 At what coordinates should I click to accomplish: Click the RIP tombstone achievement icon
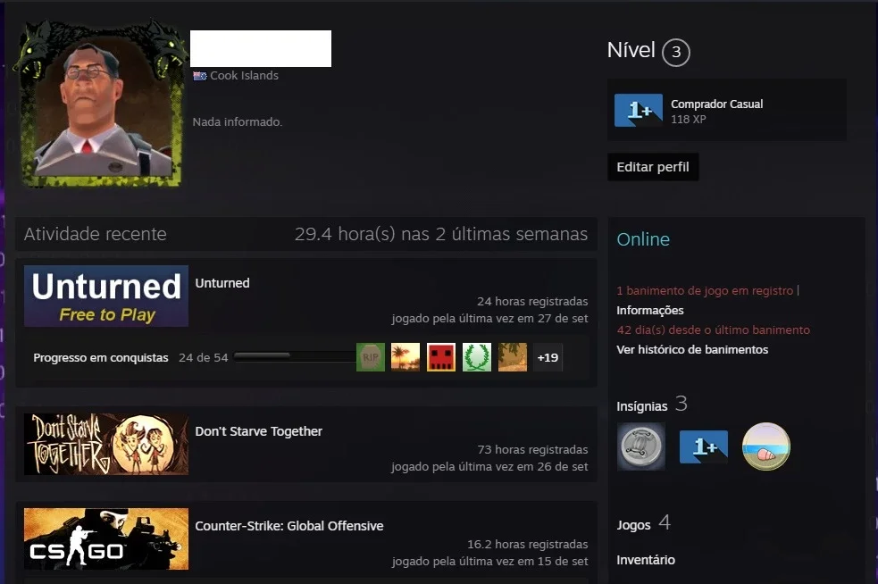(371, 357)
